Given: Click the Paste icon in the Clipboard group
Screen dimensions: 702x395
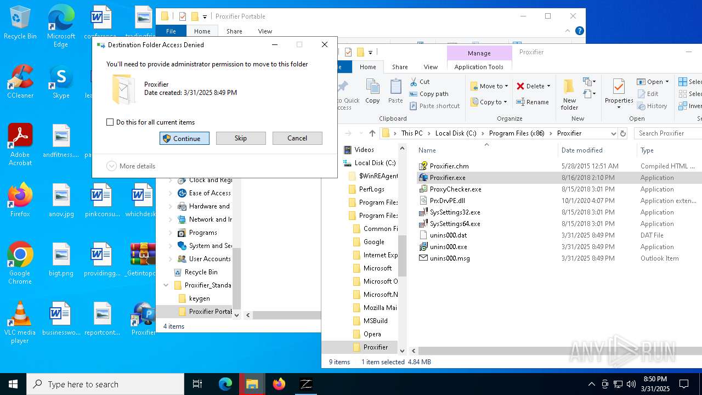Looking at the screenshot, I should pyautogui.click(x=395, y=91).
